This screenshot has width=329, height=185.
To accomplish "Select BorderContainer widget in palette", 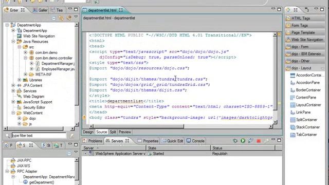I will (305, 90).
